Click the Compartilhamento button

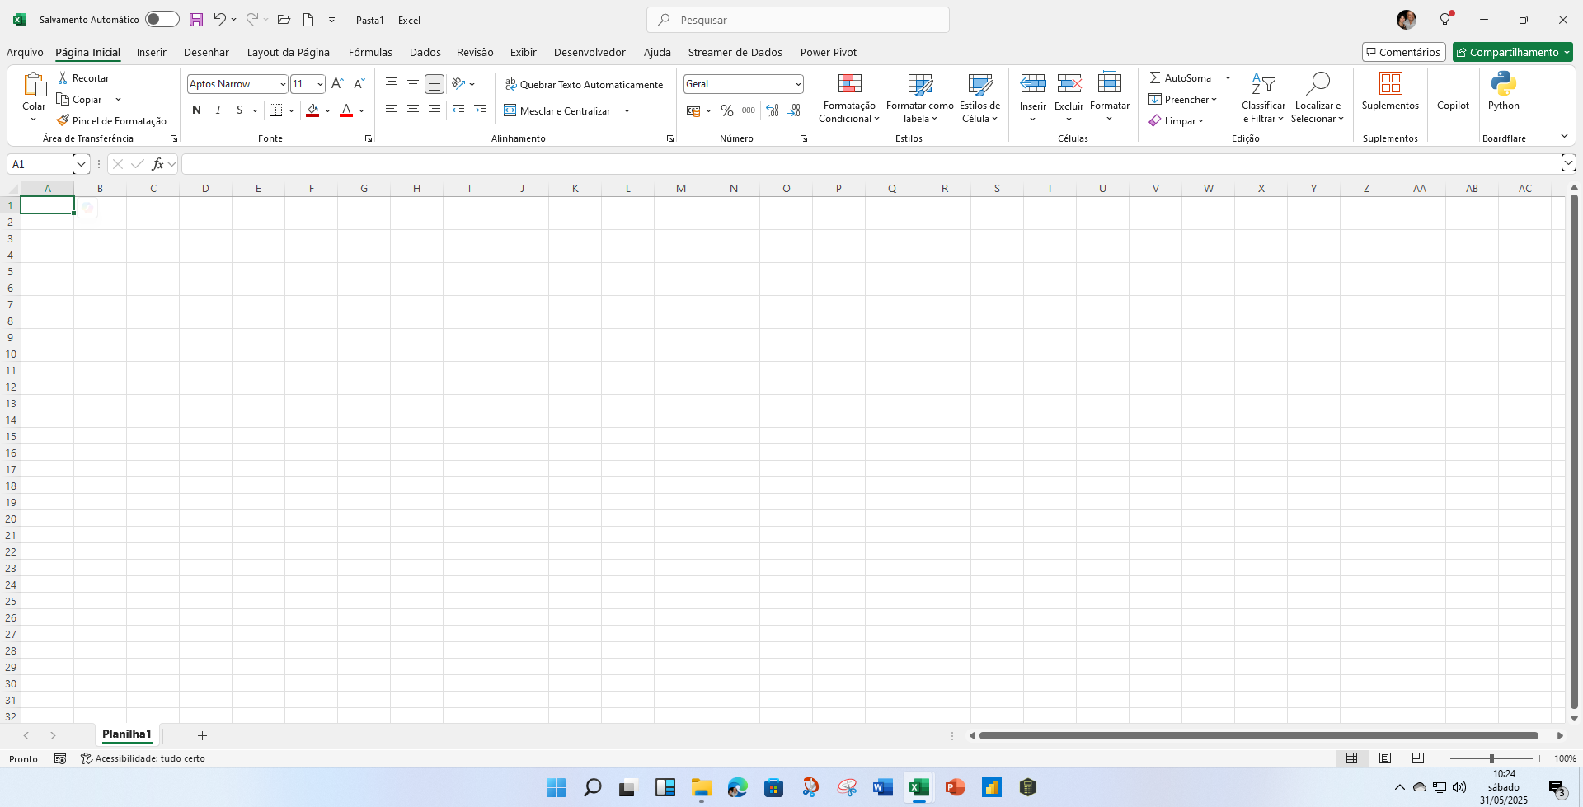pos(1507,52)
